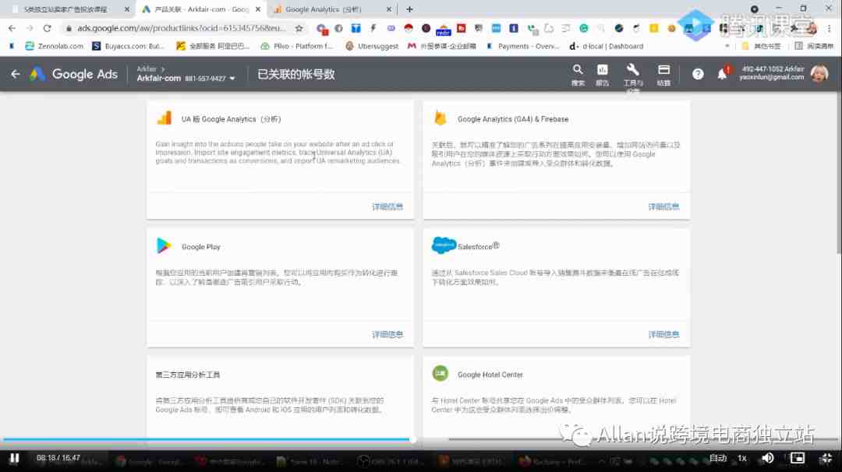This screenshot has height=472, width=842.
Task: Open the 1x playback speed menu
Action: coord(742,458)
